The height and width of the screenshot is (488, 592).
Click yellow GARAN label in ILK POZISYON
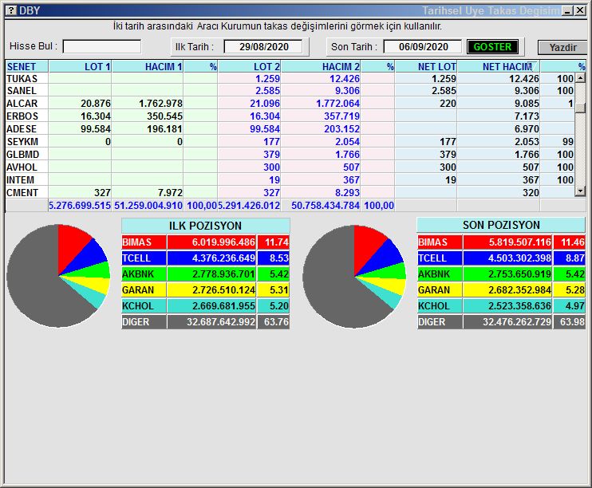138,290
